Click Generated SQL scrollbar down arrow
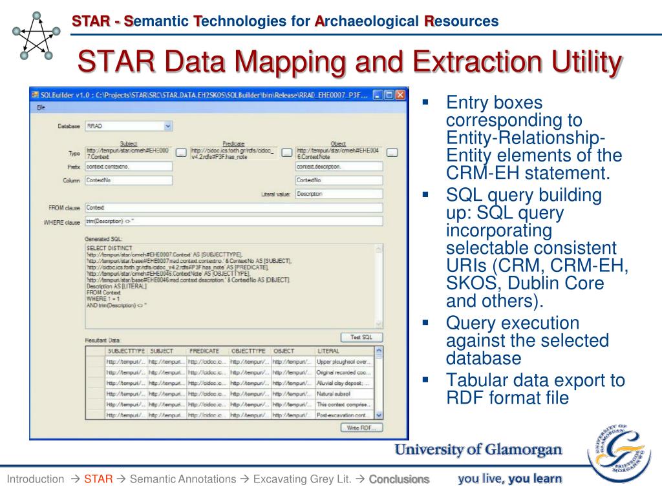Screen dimensions: 662x496 379,324
